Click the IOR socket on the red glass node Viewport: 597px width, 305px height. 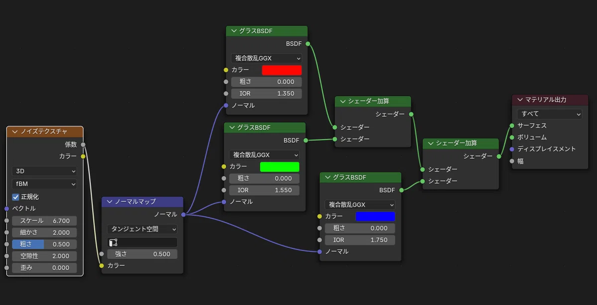point(226,94)
